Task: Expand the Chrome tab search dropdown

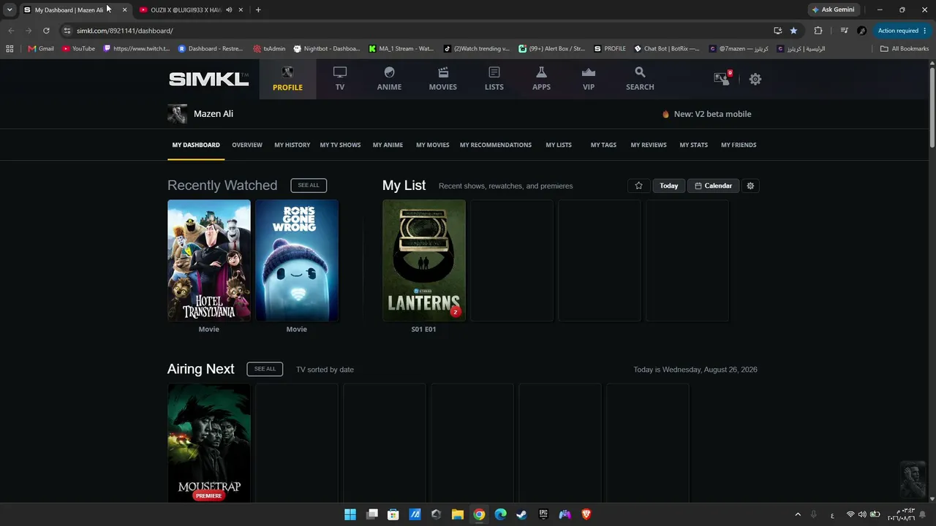Action: [x=10, y=10]
